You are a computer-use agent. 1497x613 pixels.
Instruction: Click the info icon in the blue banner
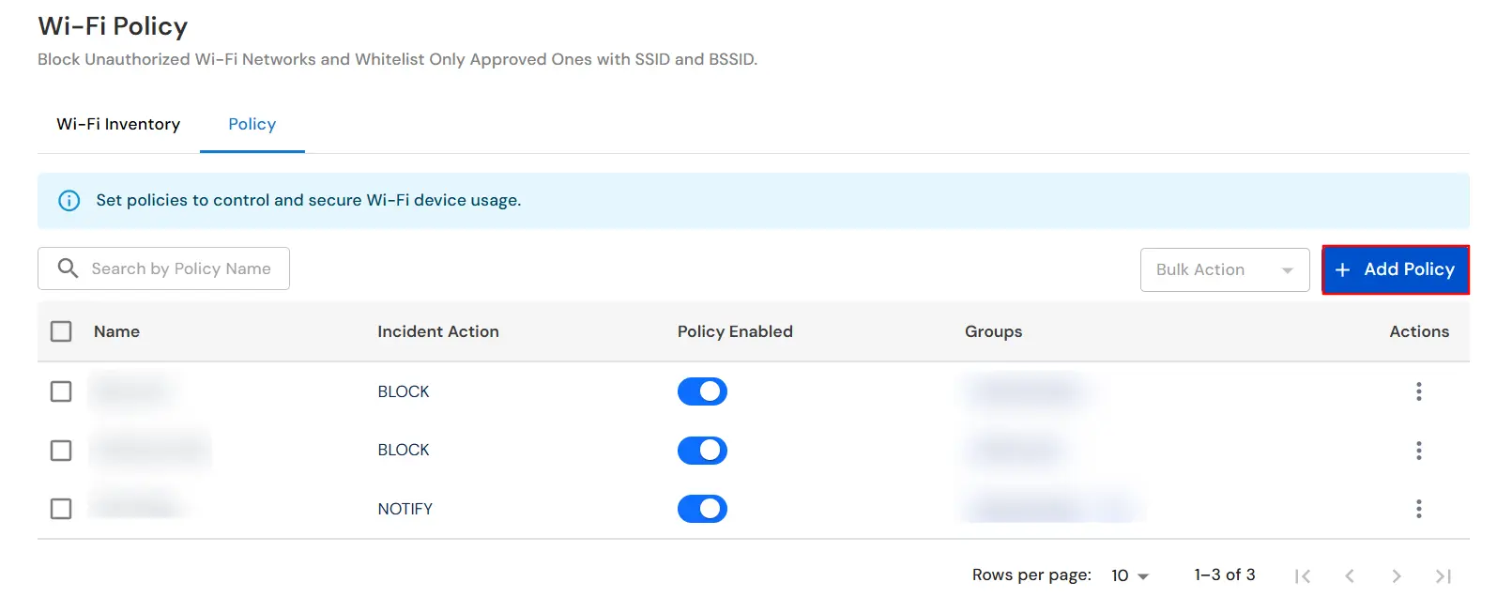[x=69, y=200]
